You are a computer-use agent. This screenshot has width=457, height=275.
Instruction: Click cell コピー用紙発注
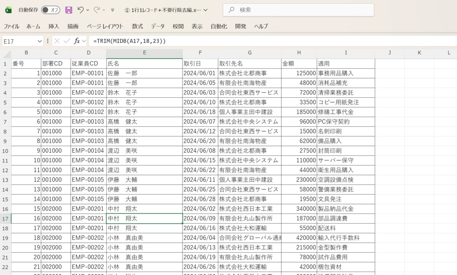coord(346,102)
